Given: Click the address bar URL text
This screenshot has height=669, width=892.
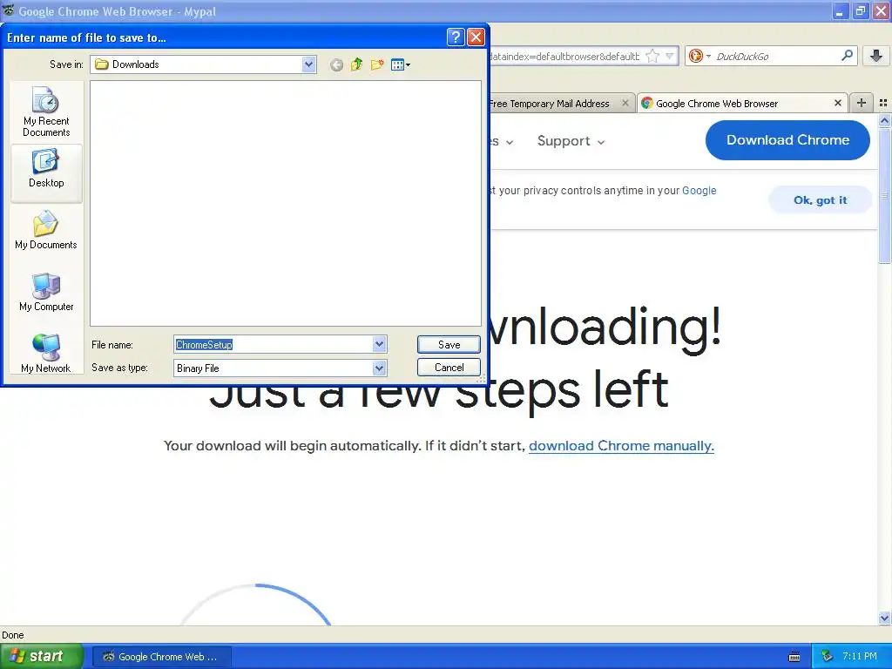Looking at the screenshot, I should tap(564, 57).
